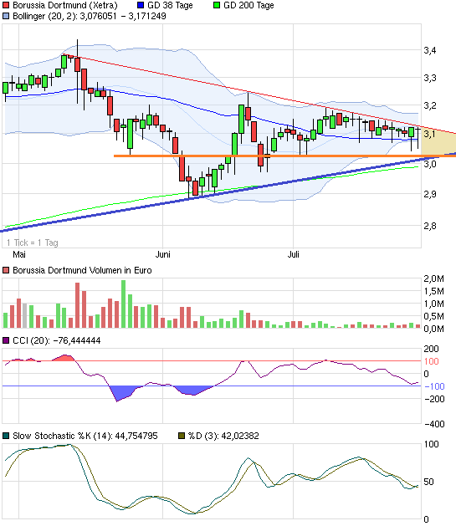This screenshot has width=456, height=526.
Task: Click the red Borussia Dortmund (Xetra) legend swatch
Action: (6, 5)
